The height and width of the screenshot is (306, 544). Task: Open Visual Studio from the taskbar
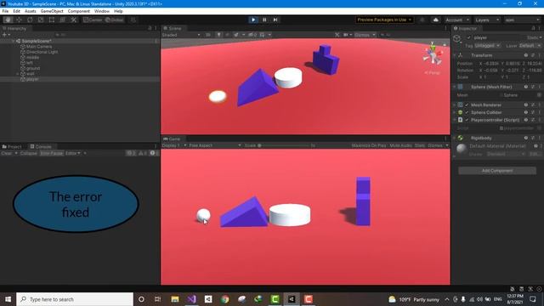[191, 299]
